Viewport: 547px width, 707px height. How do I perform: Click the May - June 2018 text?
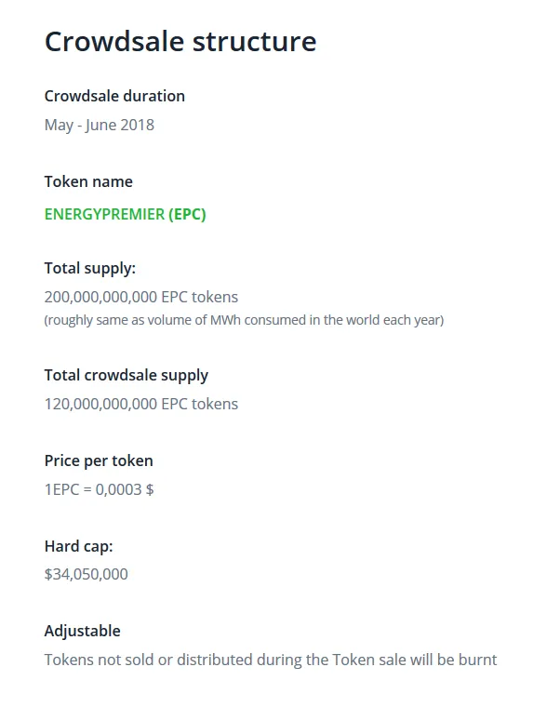(x=100, y=125)
